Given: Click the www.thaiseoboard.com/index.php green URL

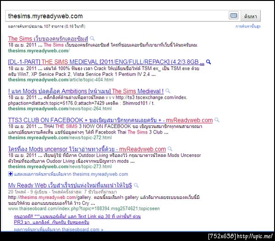Looking at the screenshot, I should pyautogui.click(x=84, y=209).
